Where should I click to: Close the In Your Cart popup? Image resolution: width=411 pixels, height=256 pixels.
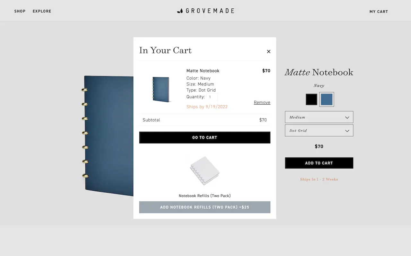coord(268,51)
